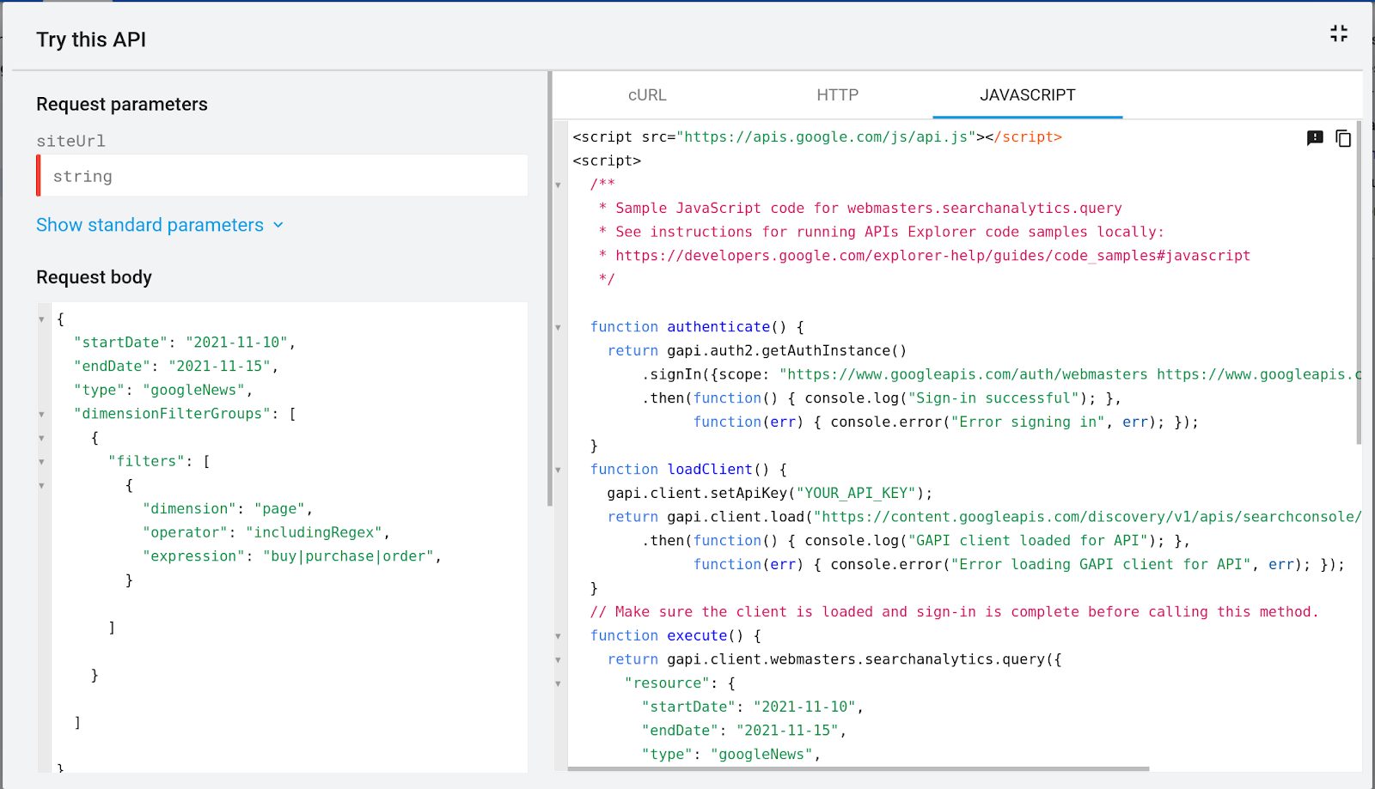Fold the comment block in code sample
Image resolution: width=1375 pixels, height=789 pixels.
(x=558, y=185)
